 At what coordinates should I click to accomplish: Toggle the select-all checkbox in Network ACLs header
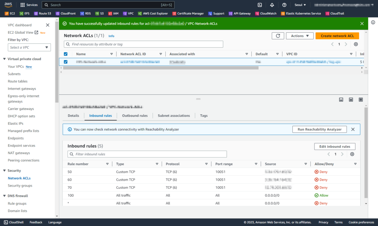tap(66, 54)
